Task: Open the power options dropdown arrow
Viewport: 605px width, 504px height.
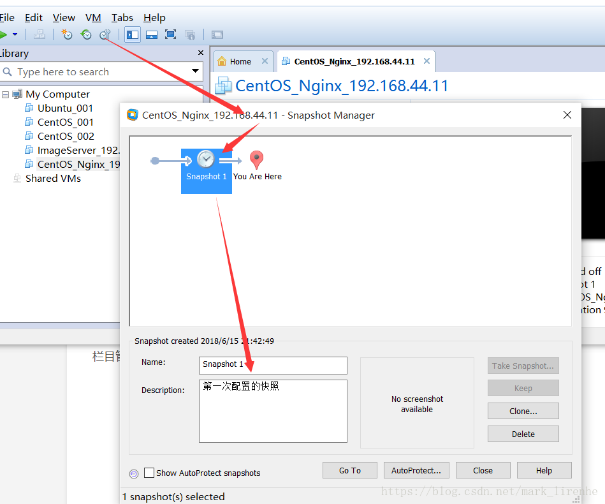Action: click(x=15, y=34)
